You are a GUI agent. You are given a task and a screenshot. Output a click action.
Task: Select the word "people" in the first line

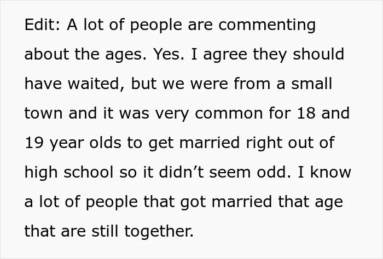click(x=156, y=26)
